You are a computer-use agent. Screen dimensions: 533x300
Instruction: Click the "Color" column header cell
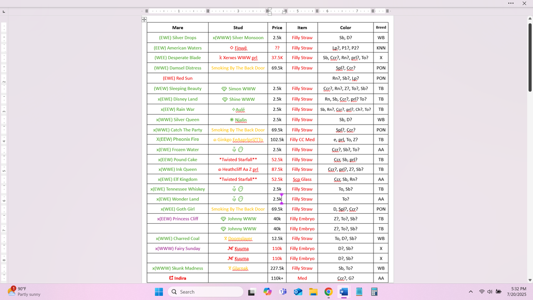[346, 27]
